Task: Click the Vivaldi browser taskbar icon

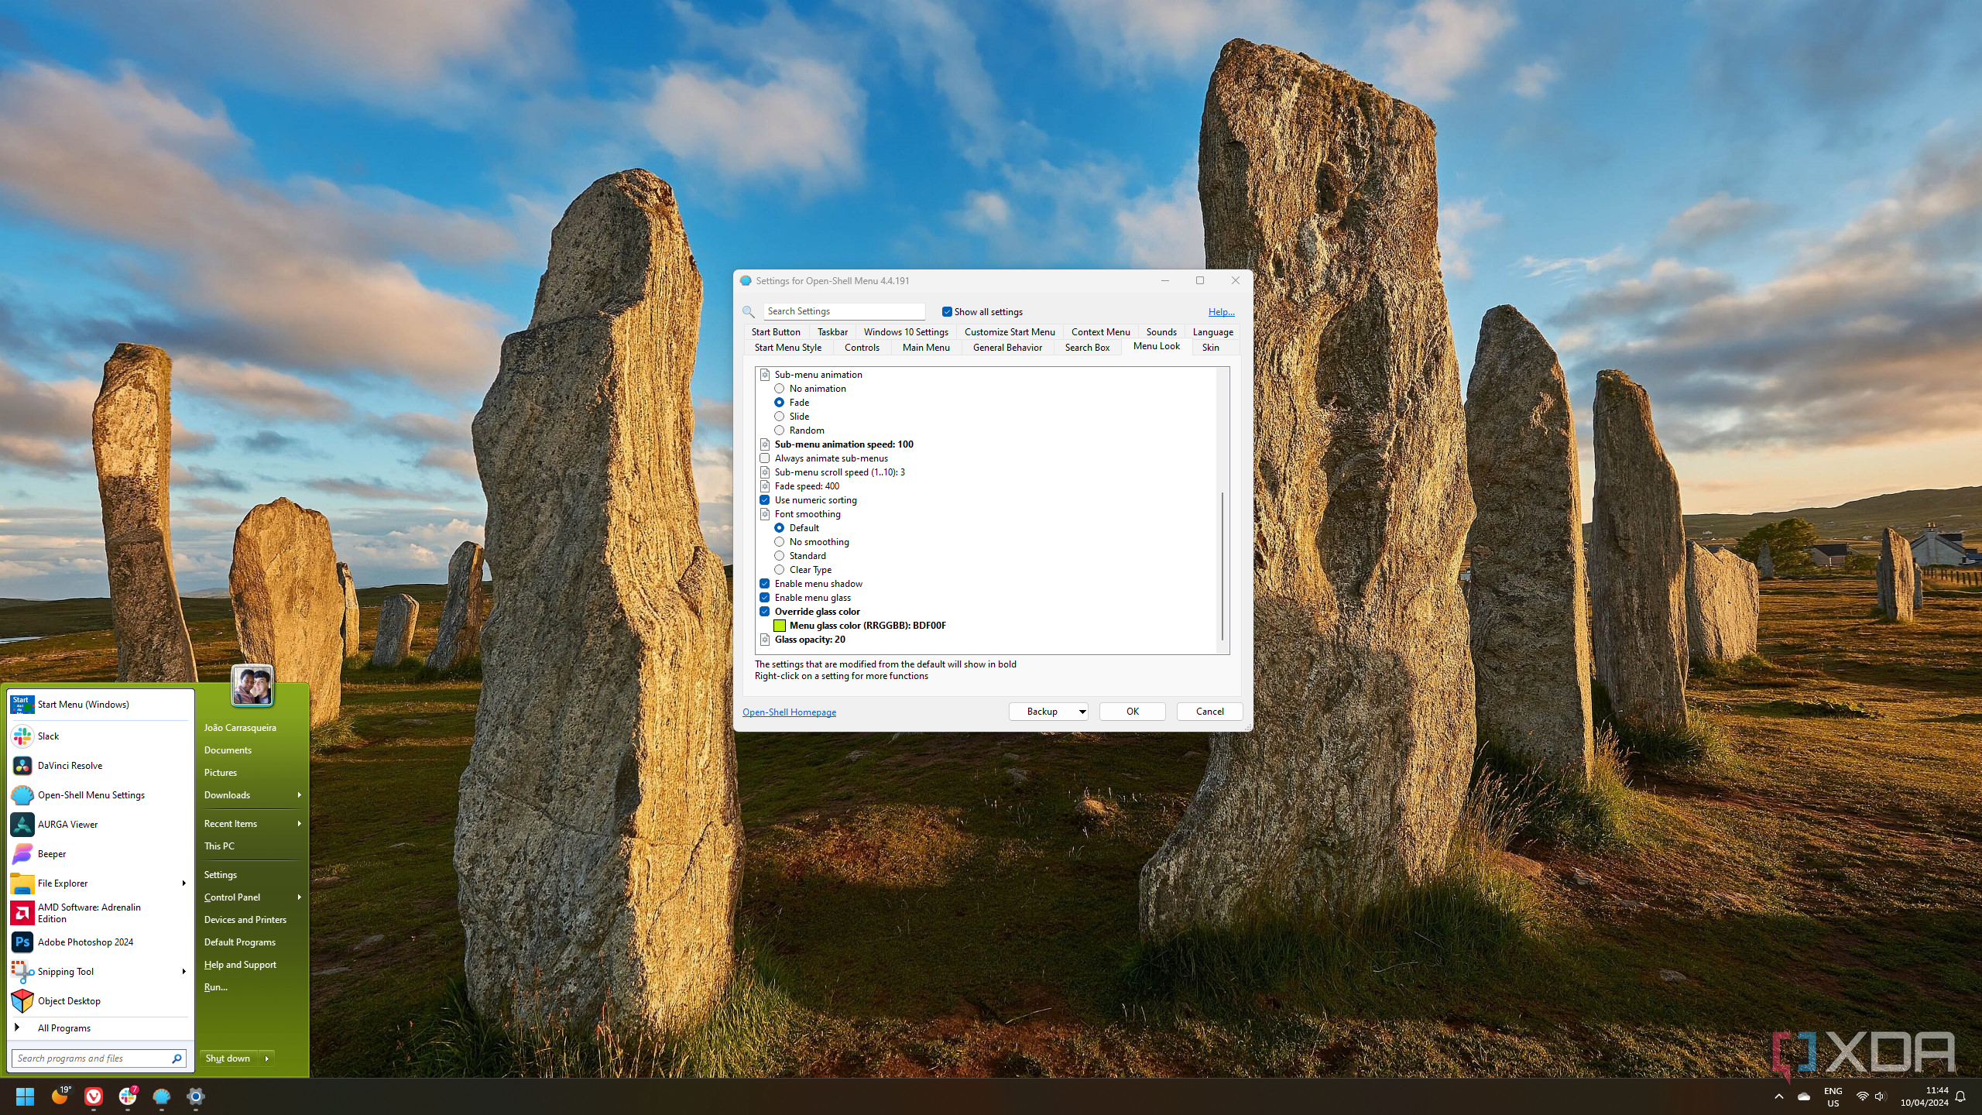Action: click(x=94, y=1096)
